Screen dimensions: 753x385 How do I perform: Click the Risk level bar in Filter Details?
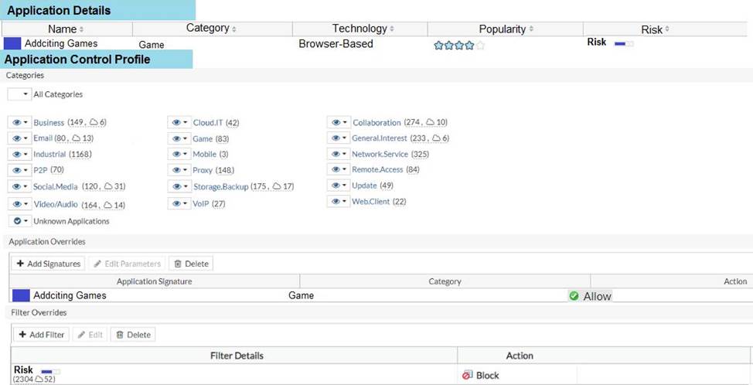click(49, 371)
